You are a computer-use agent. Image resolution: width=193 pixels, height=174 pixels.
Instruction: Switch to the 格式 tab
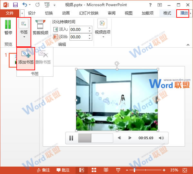click(167, 13)
